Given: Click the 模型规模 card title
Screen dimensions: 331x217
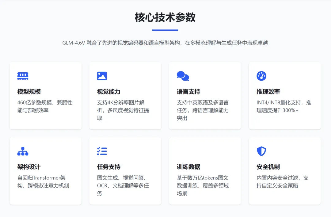Looking at the screenshot, I should (29, 92).
